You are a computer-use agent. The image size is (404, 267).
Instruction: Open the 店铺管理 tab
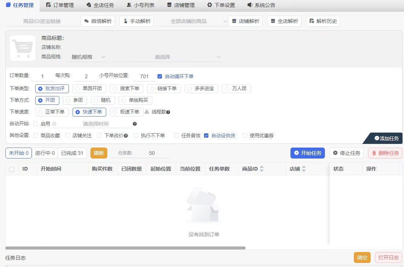click(x=181, y=5)
